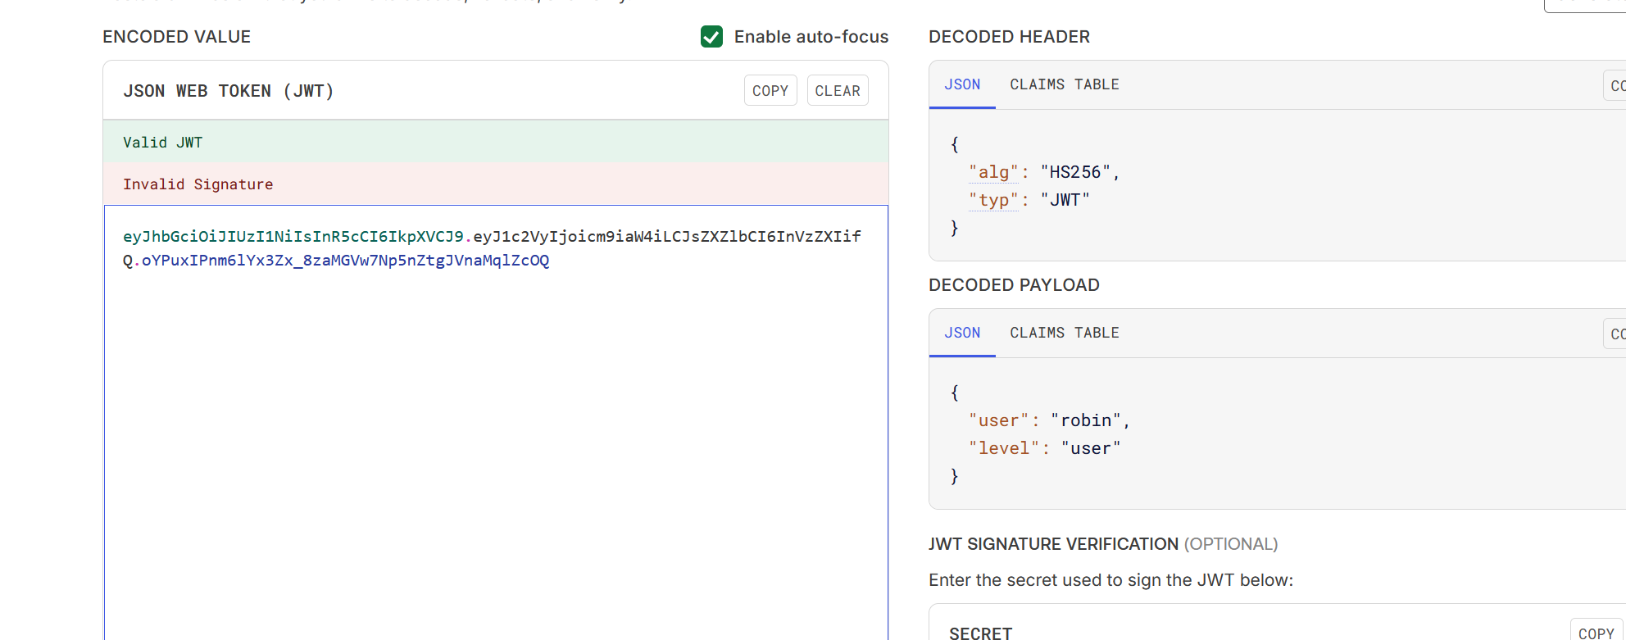
Task: Click the "Invalid Signature" status message
Action: pyautogui.click(x=496, y=184)
